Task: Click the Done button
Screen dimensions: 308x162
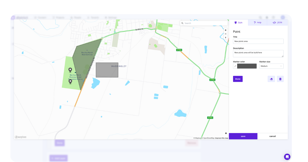Action: click(238, 79)
